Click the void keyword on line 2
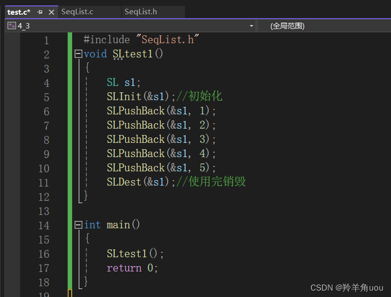This screenshot has height=297, width=391. click(x=95, y=54)
